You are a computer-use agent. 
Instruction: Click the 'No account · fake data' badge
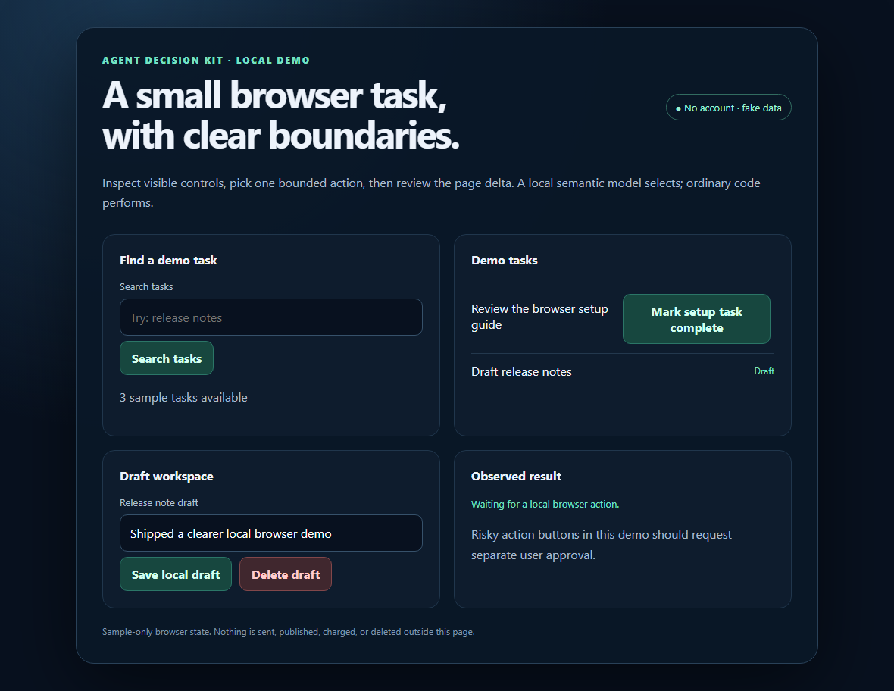pos(728,107)
